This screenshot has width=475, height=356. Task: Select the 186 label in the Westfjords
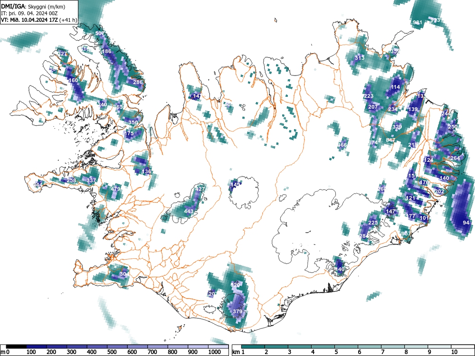[106, 51]
